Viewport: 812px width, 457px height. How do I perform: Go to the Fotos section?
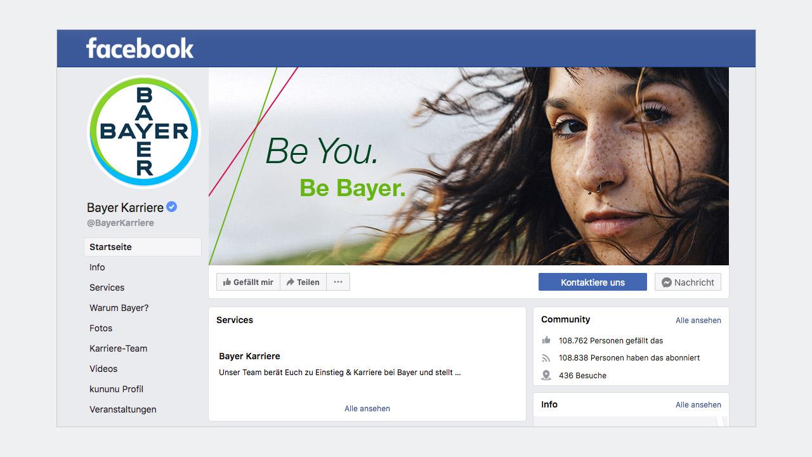point(101,328)
